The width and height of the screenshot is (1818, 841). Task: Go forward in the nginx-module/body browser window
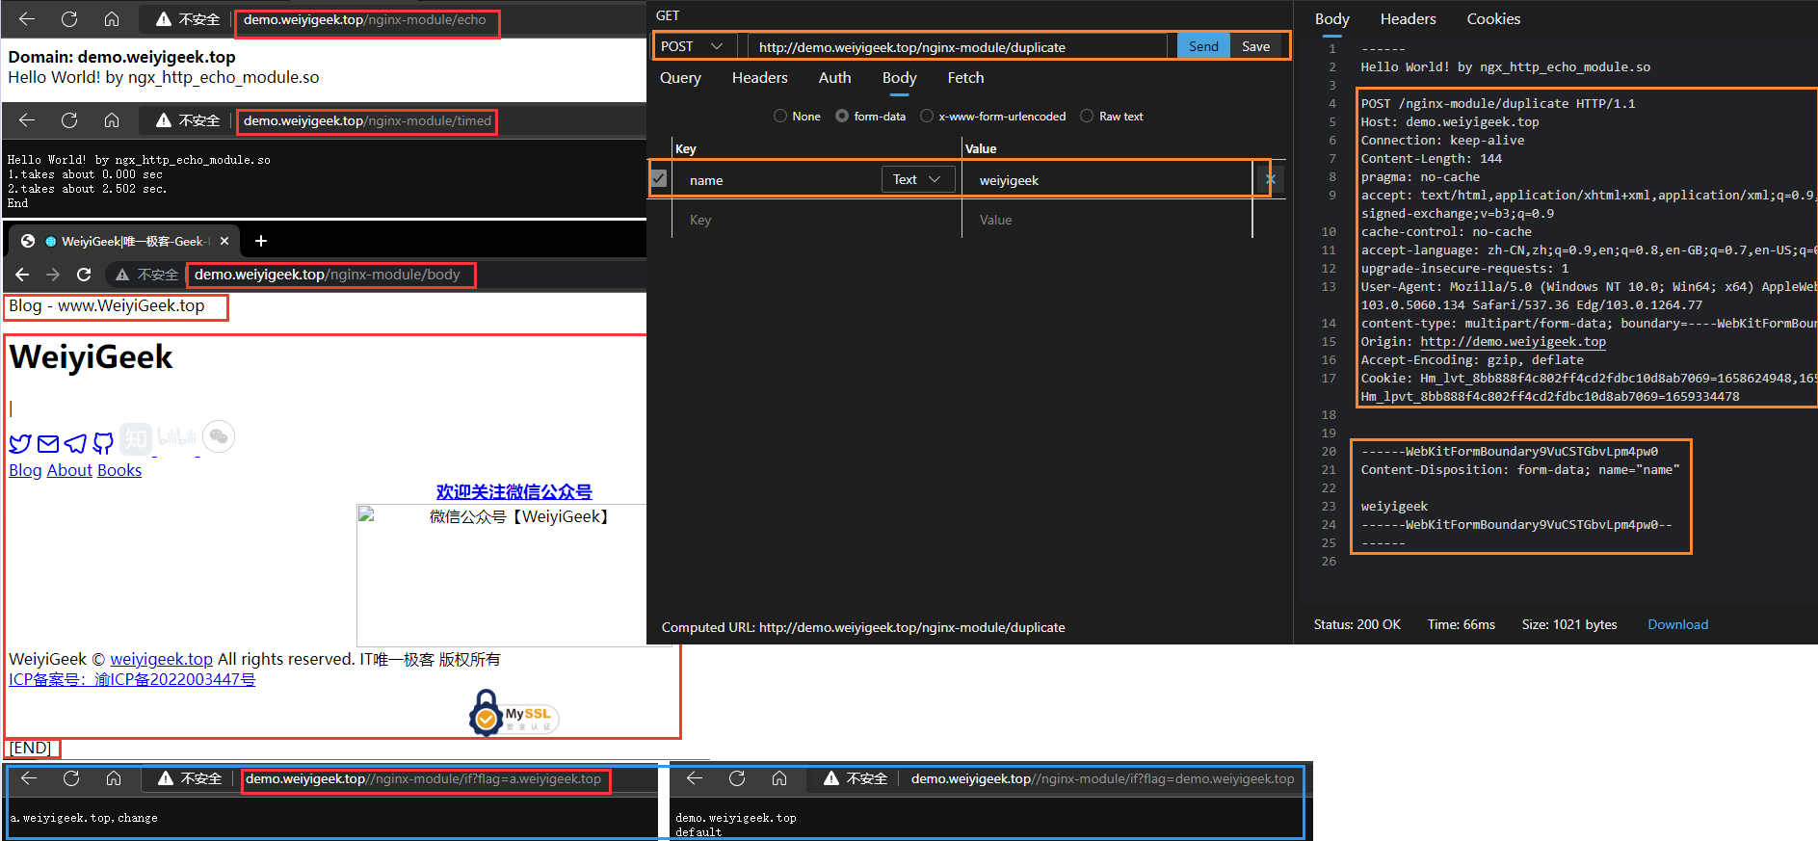click(53, 275)
